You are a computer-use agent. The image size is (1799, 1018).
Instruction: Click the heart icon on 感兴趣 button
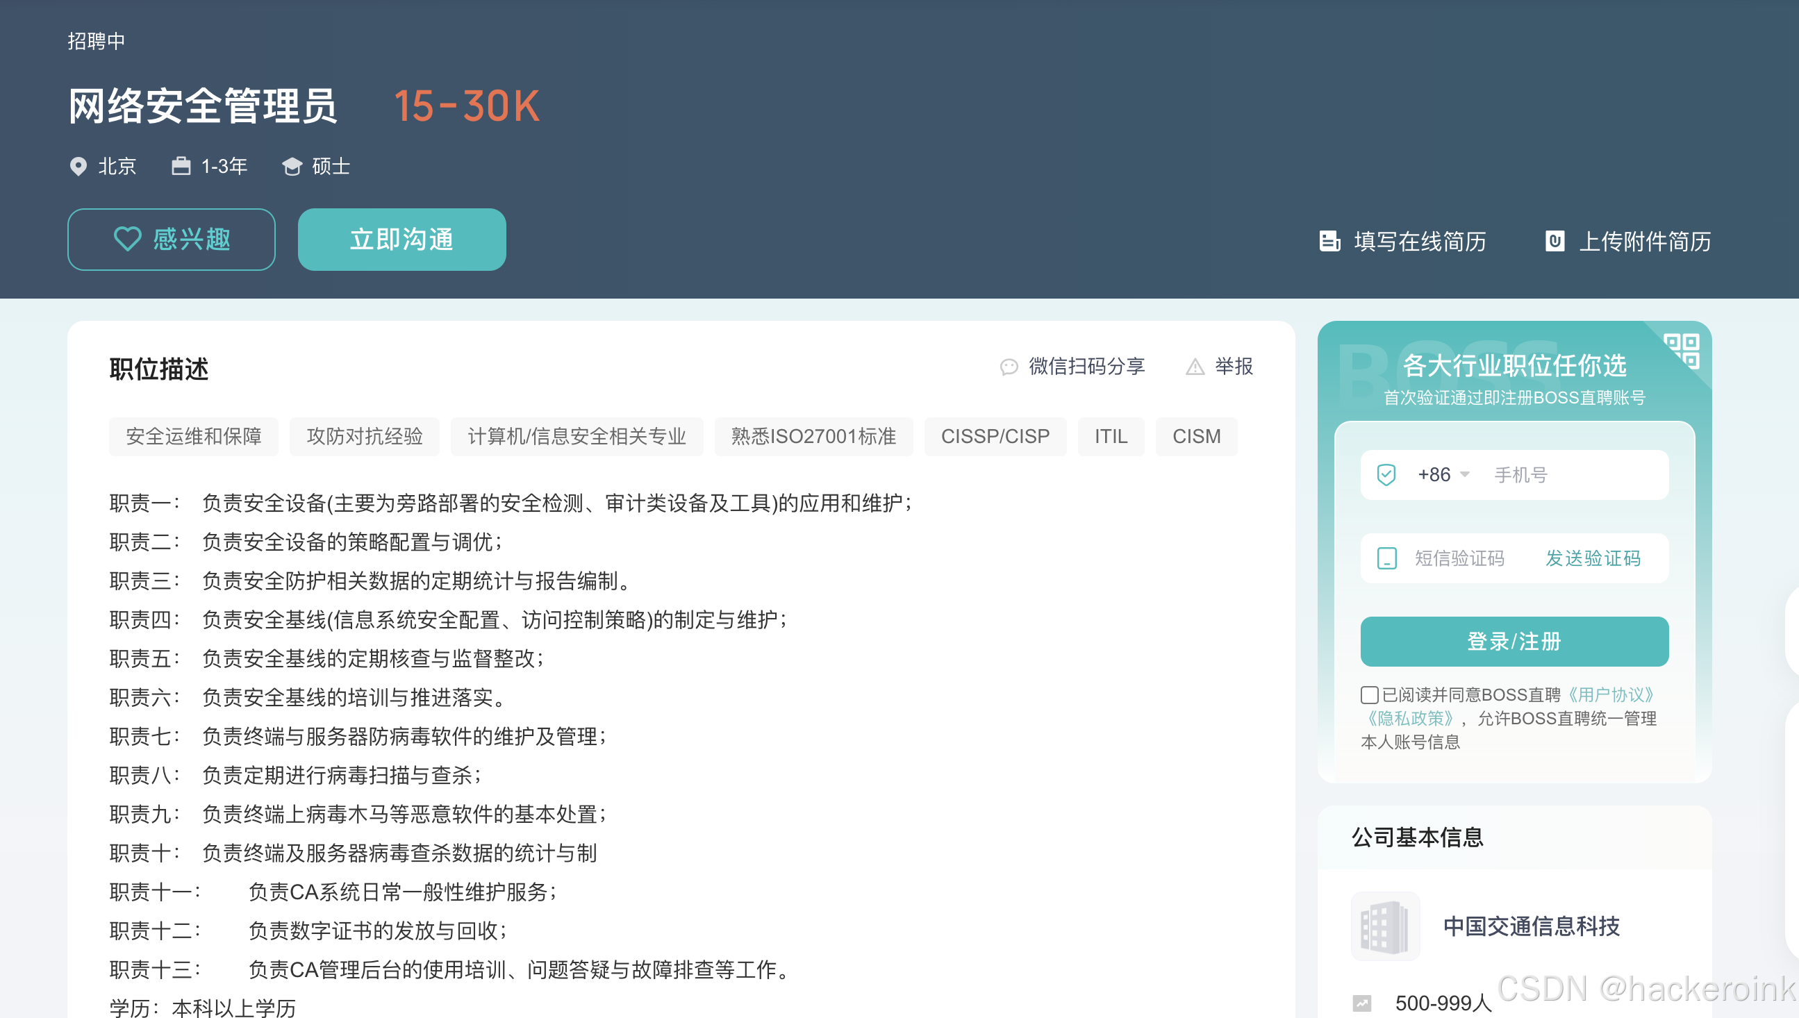(126, 239)
